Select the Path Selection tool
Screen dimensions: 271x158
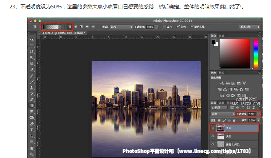(x=32, y=136)
